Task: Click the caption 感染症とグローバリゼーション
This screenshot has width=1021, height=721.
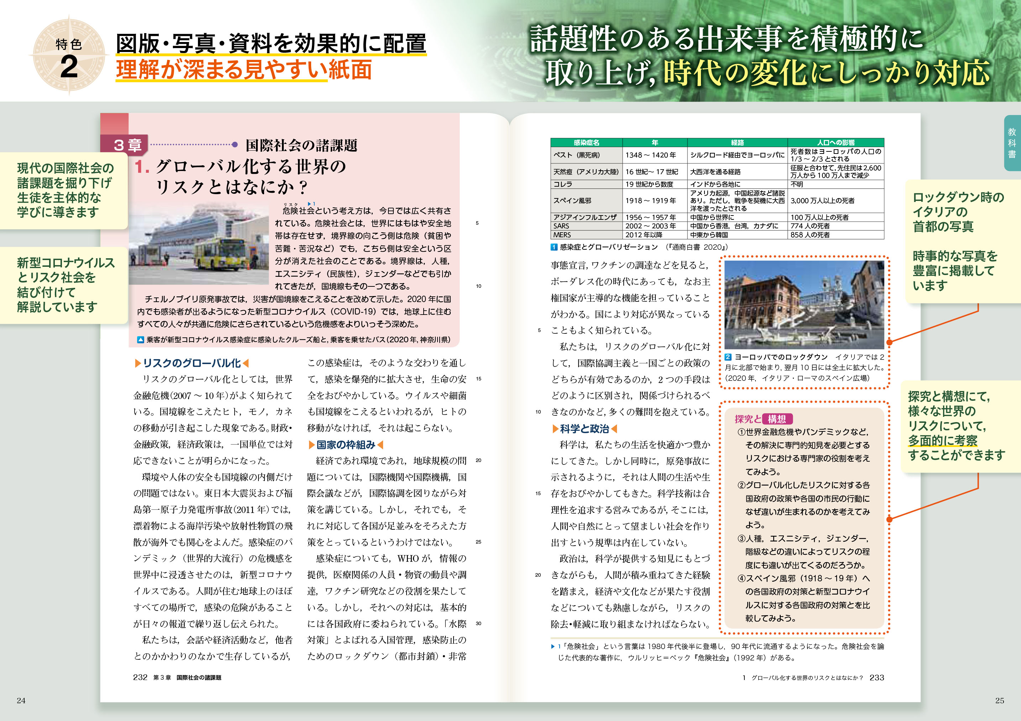Action: (x=609, y=247)
